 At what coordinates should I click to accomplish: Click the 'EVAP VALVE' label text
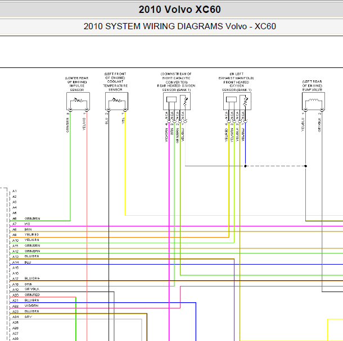pos(312,90)
